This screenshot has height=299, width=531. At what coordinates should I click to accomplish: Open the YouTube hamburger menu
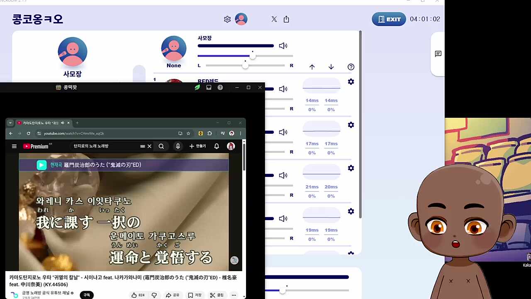click(x=14, y=146)
